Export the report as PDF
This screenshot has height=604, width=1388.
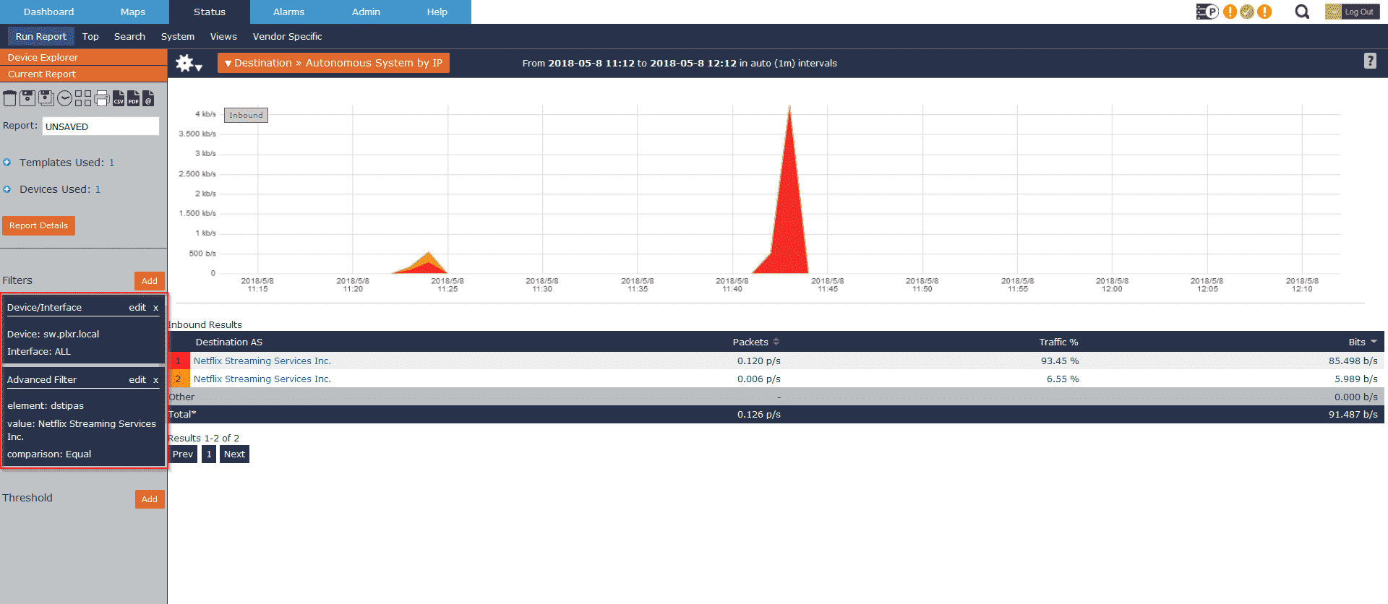pos(133,98)
